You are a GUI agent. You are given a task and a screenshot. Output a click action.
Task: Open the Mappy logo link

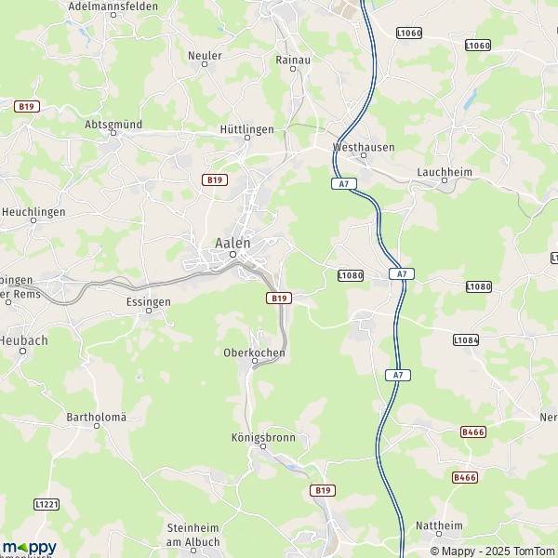coord(29,548)
